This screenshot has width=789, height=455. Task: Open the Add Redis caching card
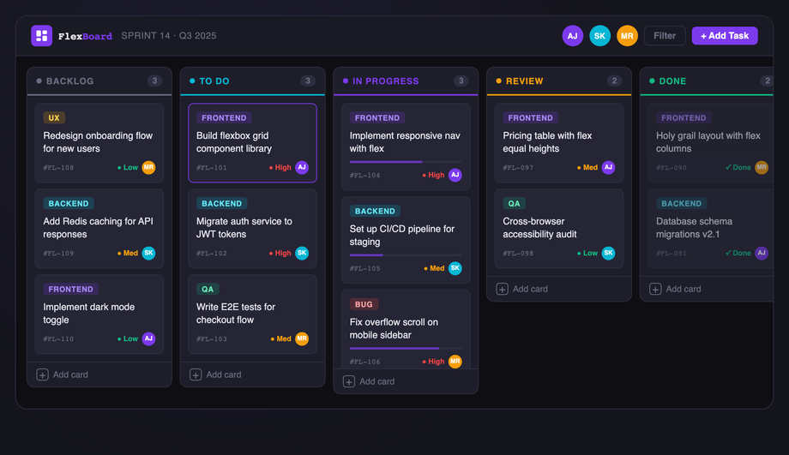point(99,228)
